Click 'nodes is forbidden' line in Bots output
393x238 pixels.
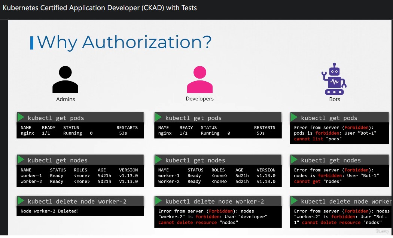(336, 176)
